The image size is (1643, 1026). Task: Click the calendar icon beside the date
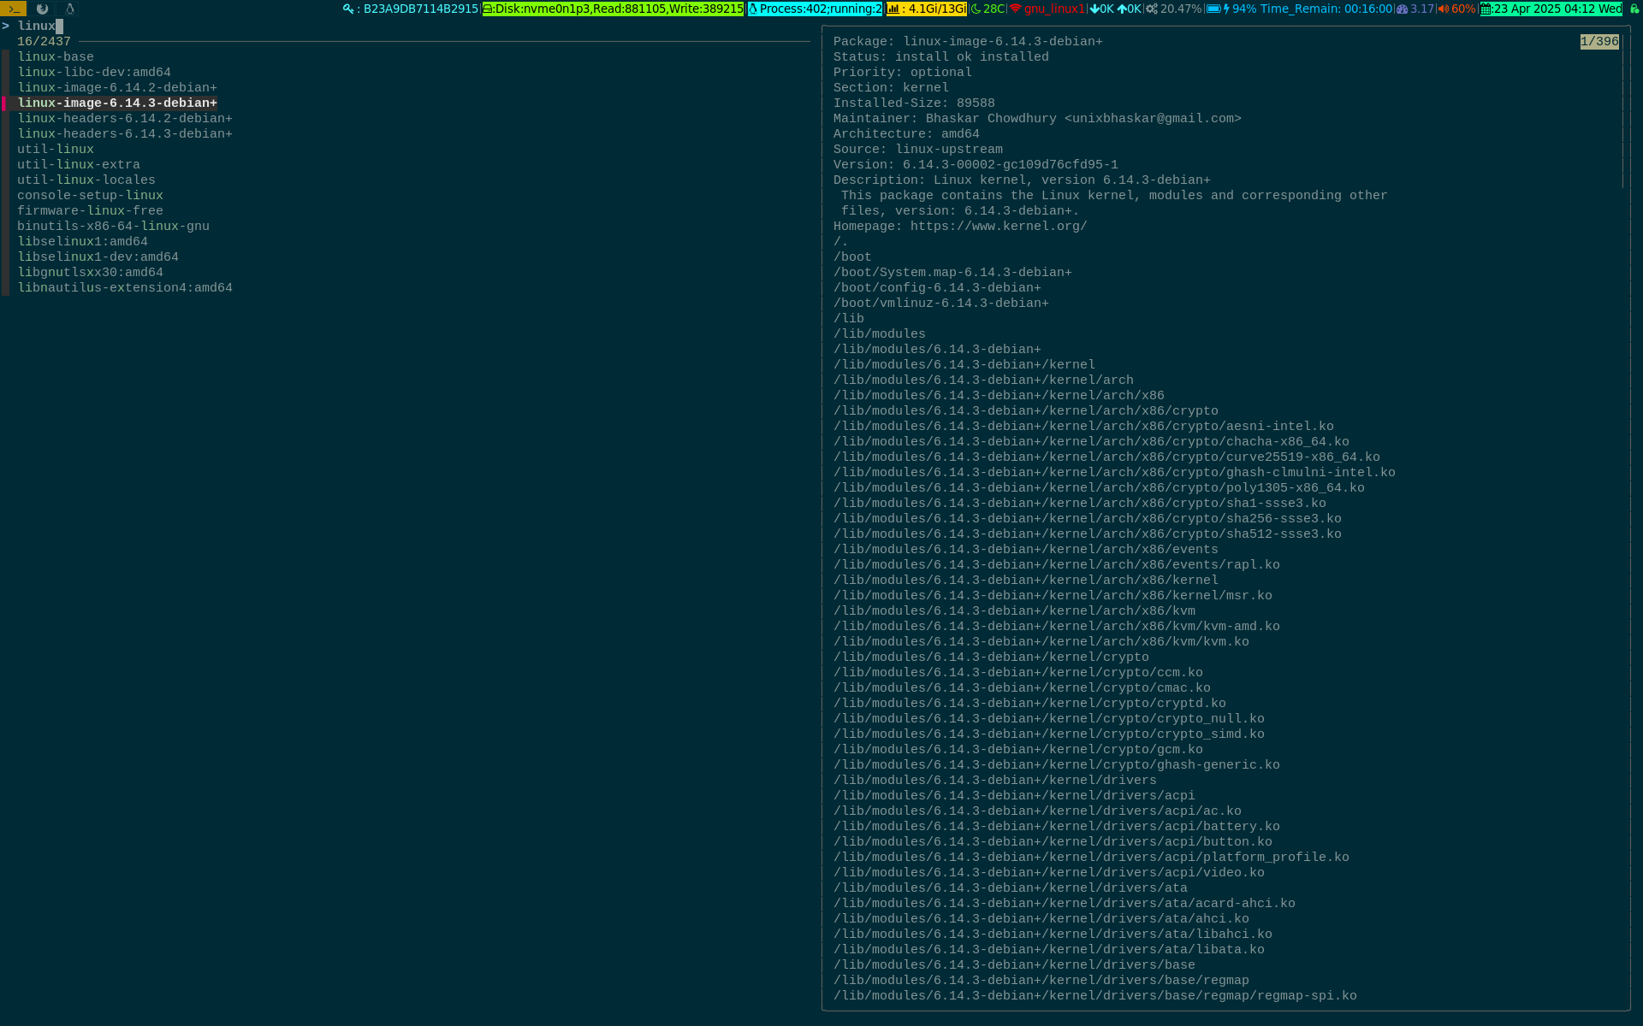pyautogui.click(x=1486, y=9)
